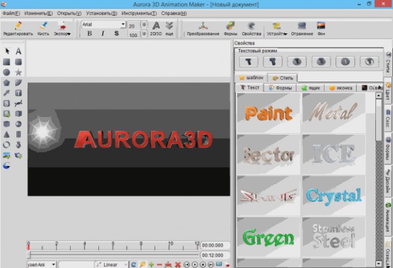This screenshot has height=268, width=393.
Task: Open the 100 value spinner
Action: click(144, 34)
